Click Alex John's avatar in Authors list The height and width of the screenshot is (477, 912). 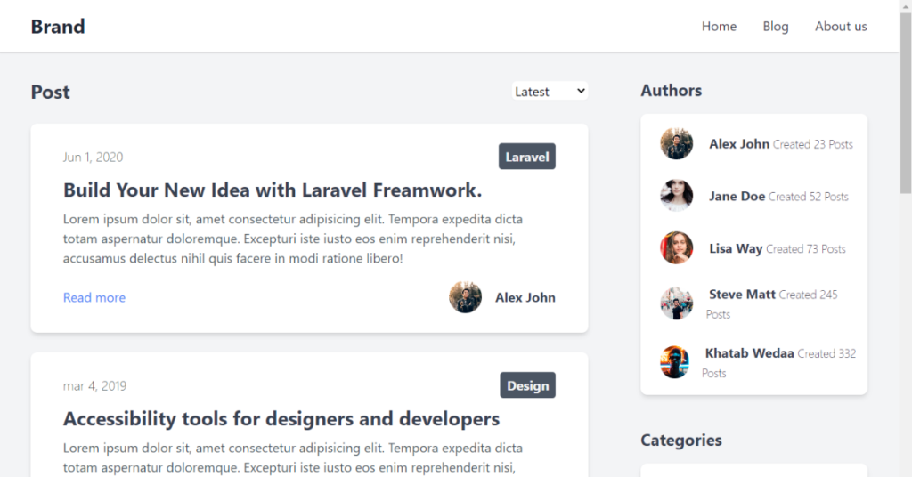[676, 143]
